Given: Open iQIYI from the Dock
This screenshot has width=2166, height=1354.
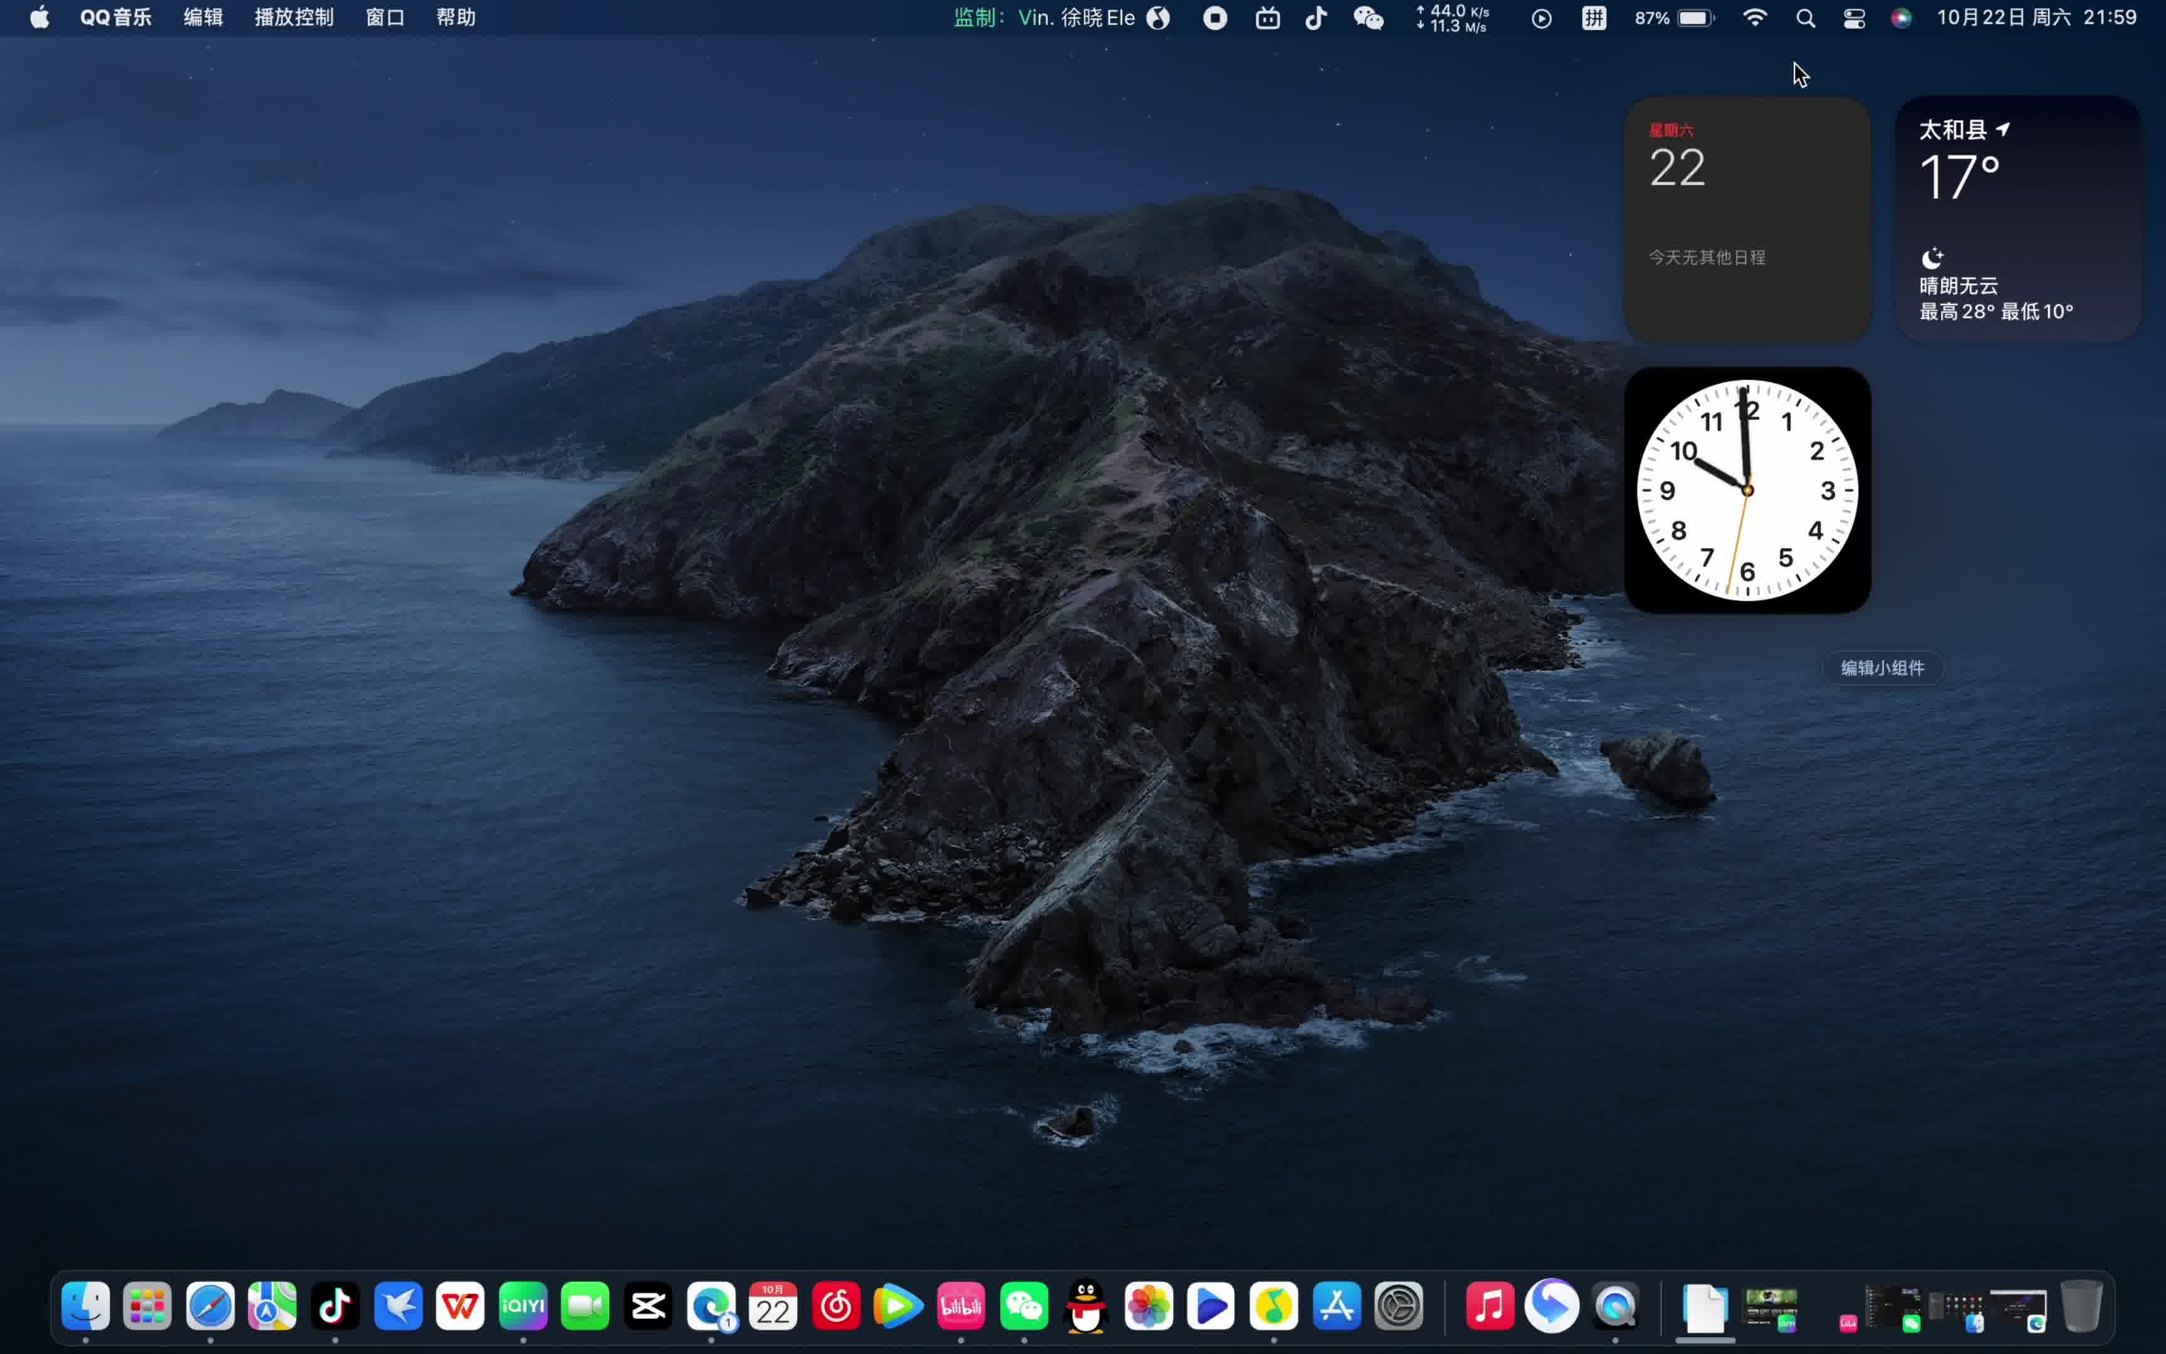Looking at the screenshot, I should 523,1306.
